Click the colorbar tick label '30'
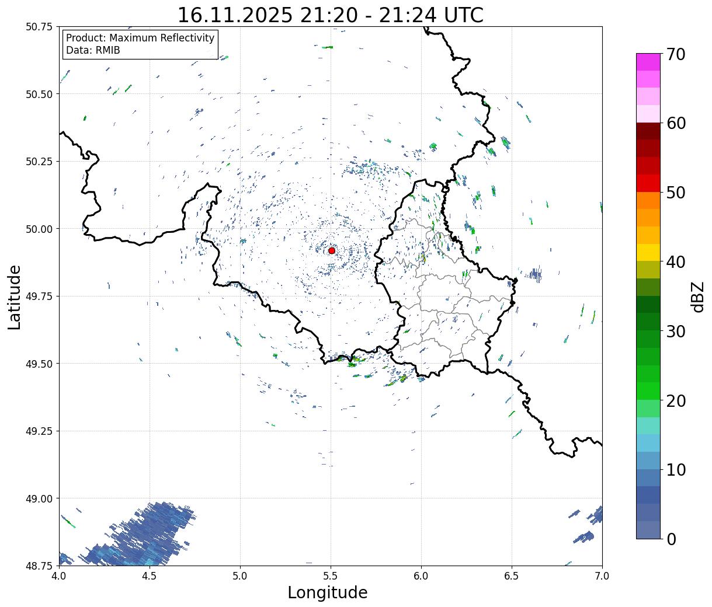The image size is (712, 607). pyautogui.click(x=676, y=332)
